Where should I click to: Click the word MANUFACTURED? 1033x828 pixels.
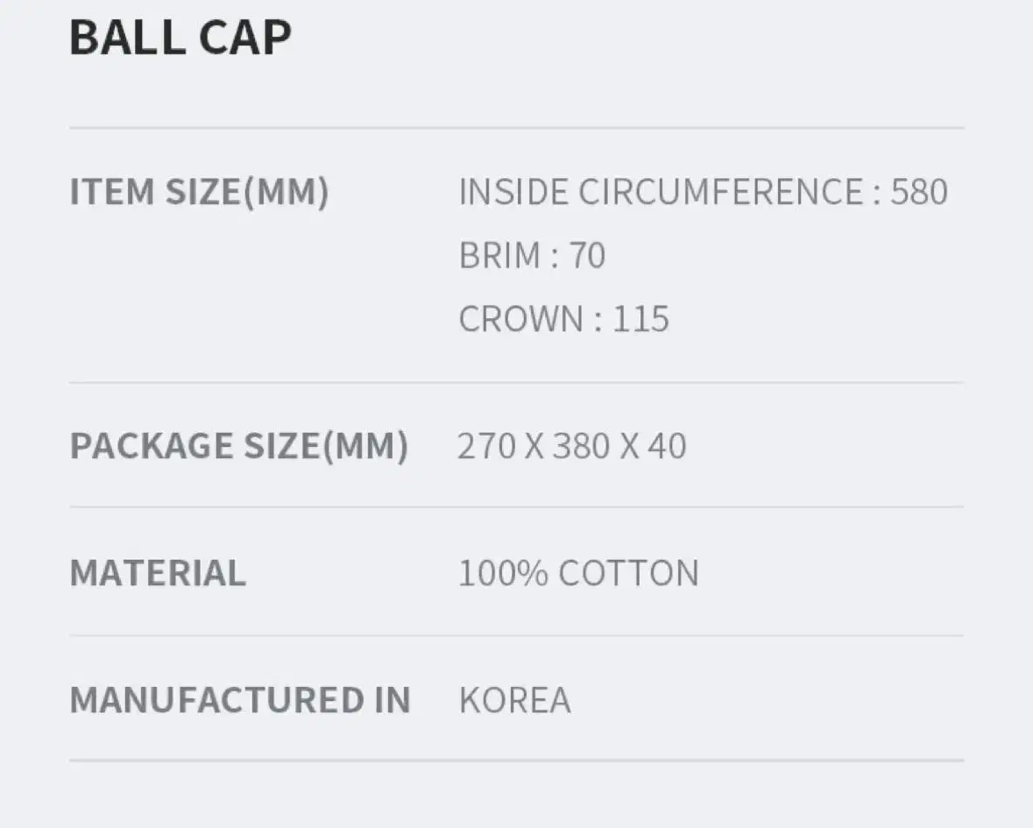click(216, 699)
